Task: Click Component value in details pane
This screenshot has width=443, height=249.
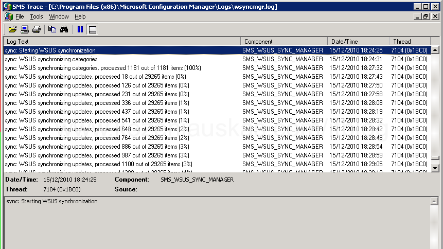Action: [x=197, y=180]
